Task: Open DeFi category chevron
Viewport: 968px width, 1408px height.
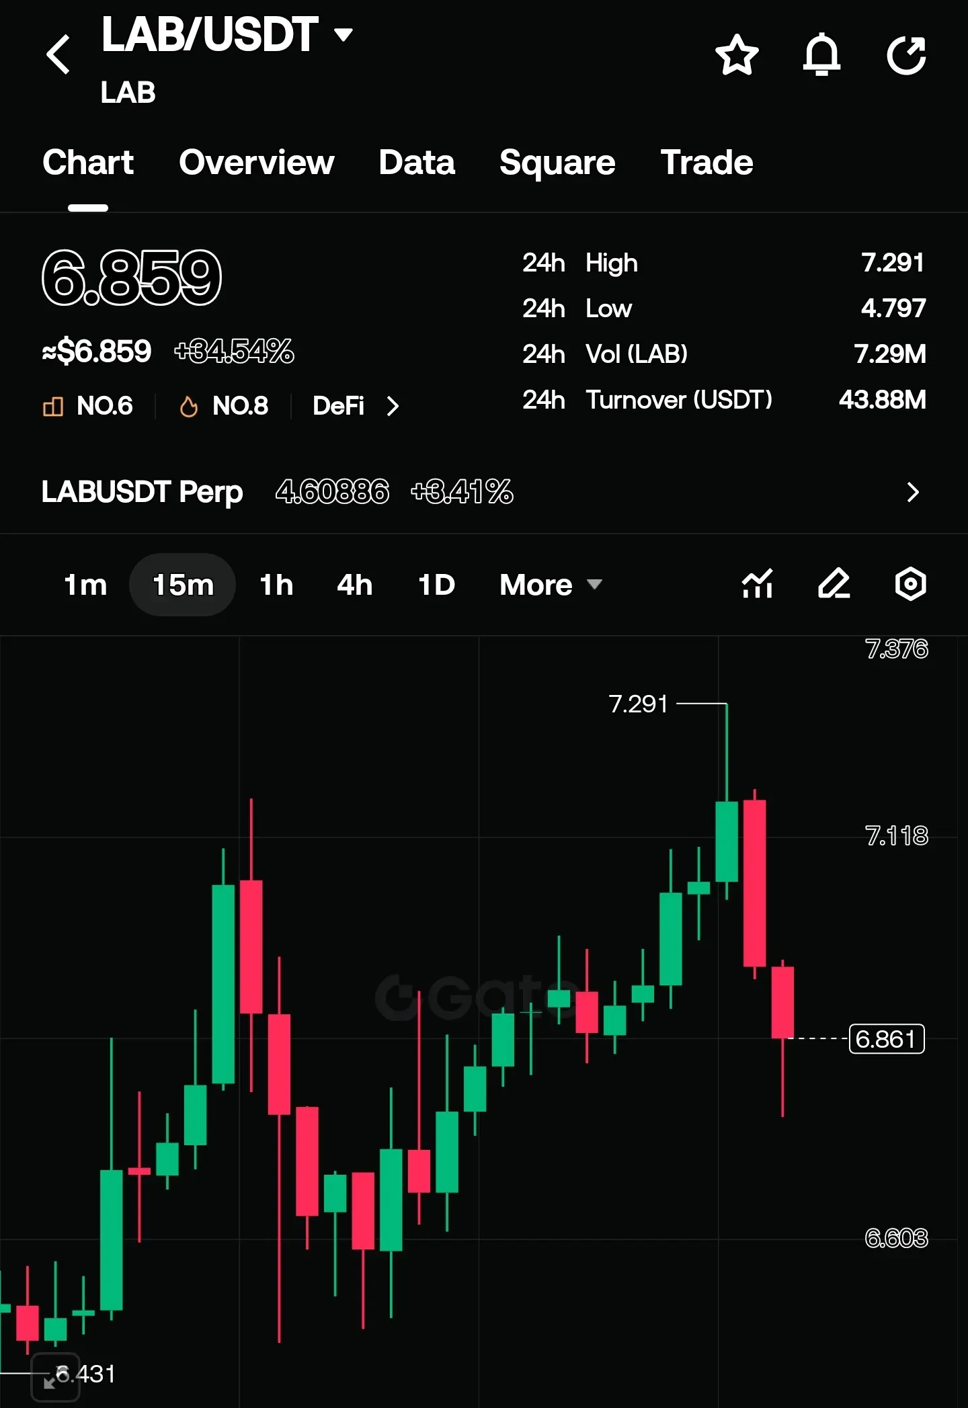Action: [393, 406]
